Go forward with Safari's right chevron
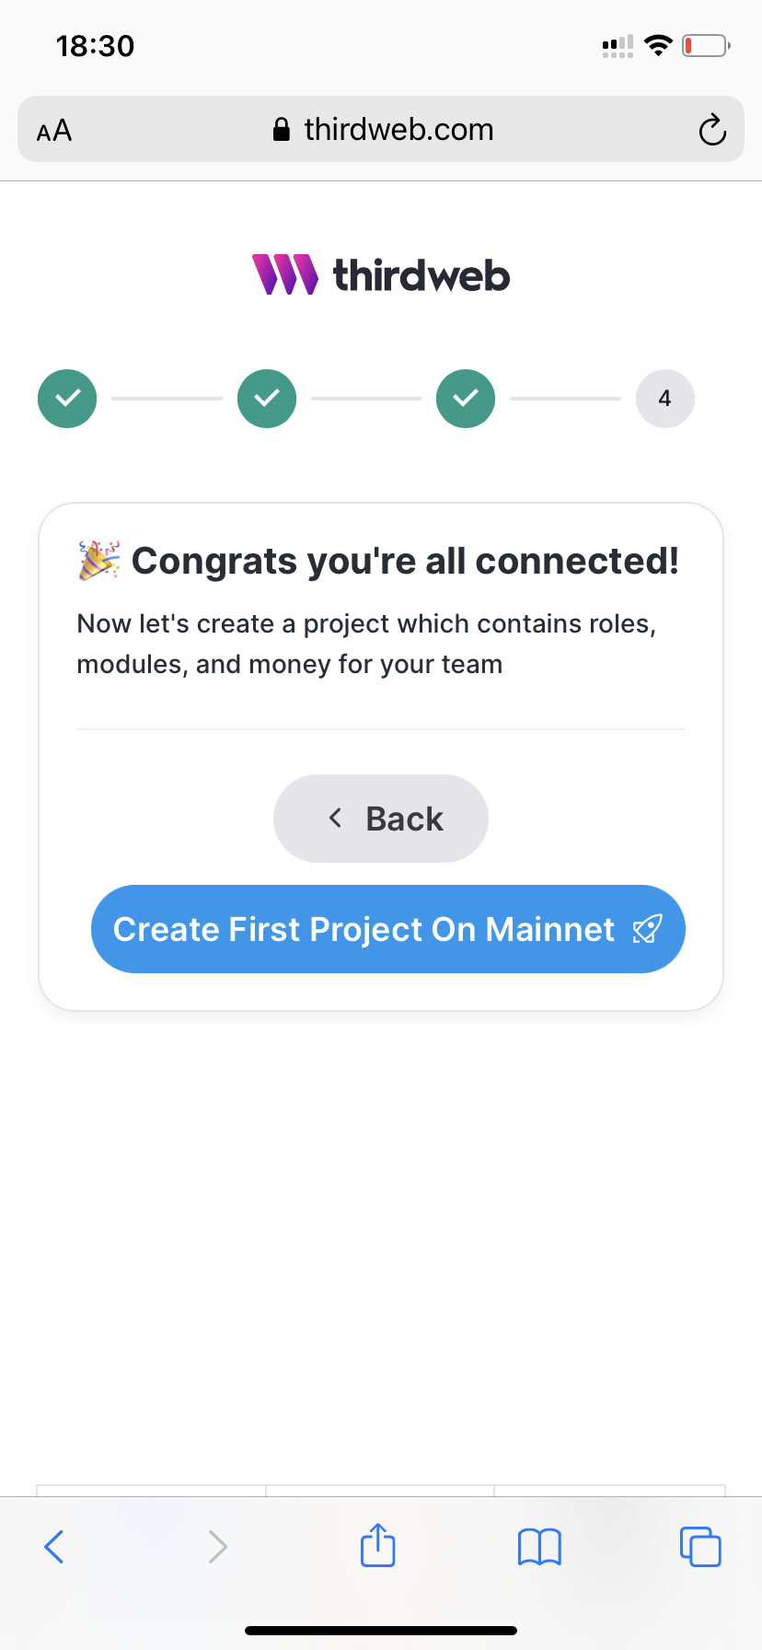Screen dimensions: 762x1650 217,1546
